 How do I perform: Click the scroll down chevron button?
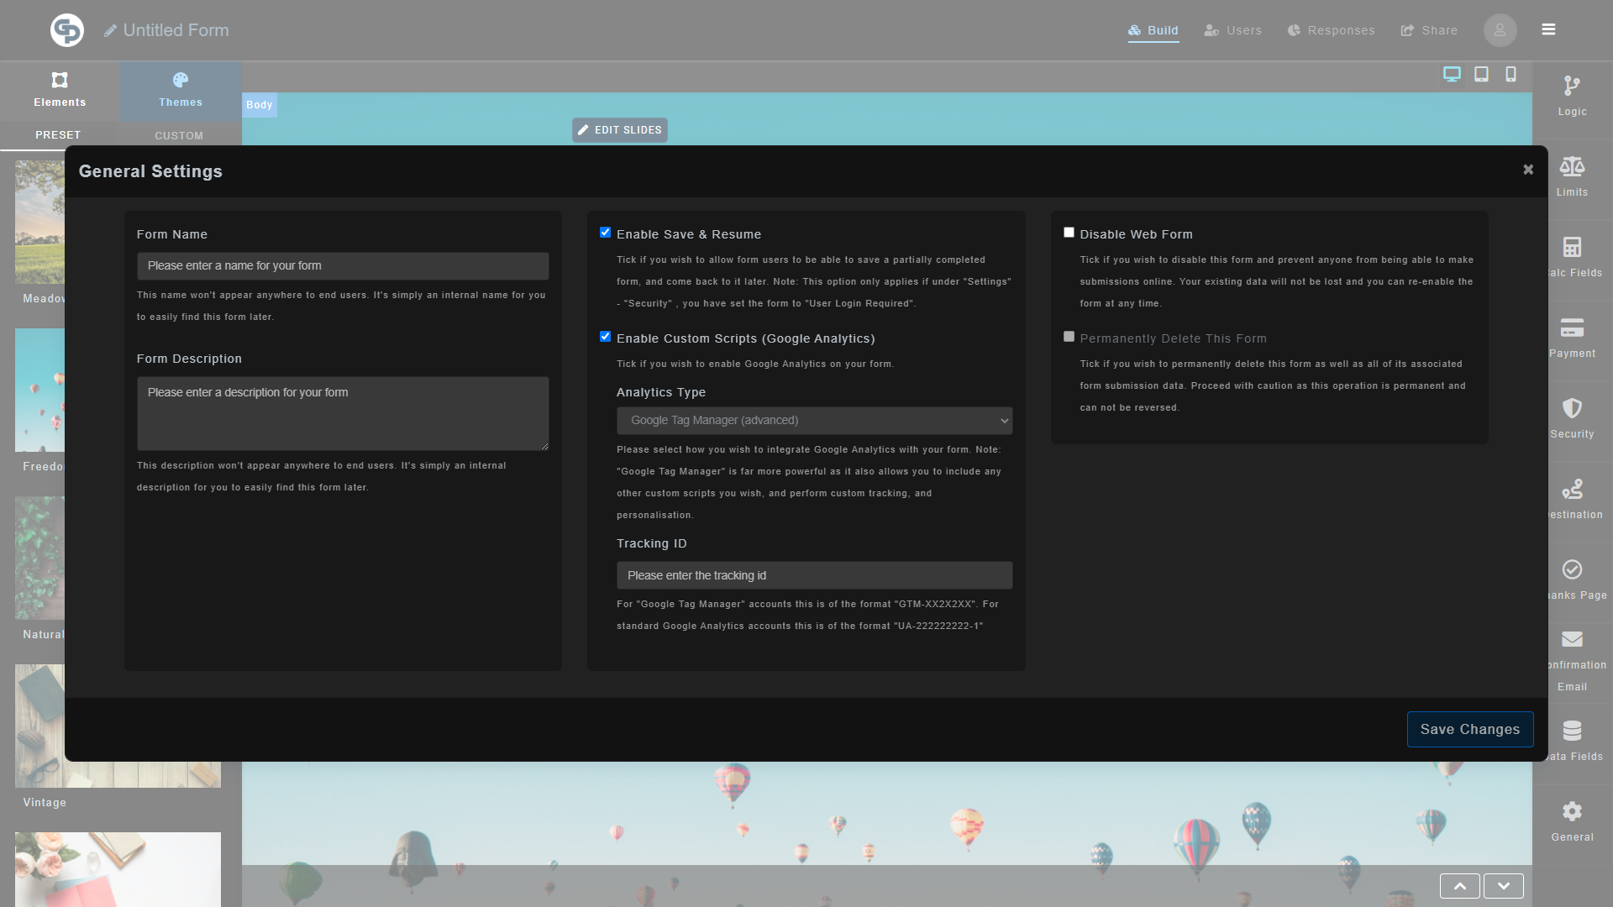(x=1503, y=886)
